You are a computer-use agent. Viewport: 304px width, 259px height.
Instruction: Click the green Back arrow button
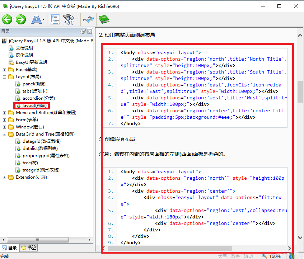coord(7,19)
